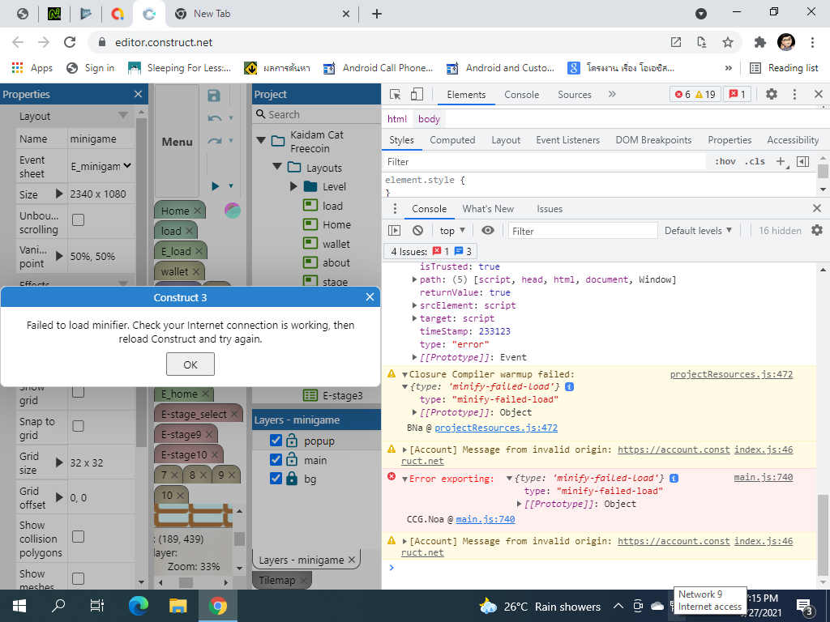Image resolution: width=830 pixels, height=622 pixels.
Task: Toggle the DevTools device toolbar icon
Action: (x=417, y=94)
